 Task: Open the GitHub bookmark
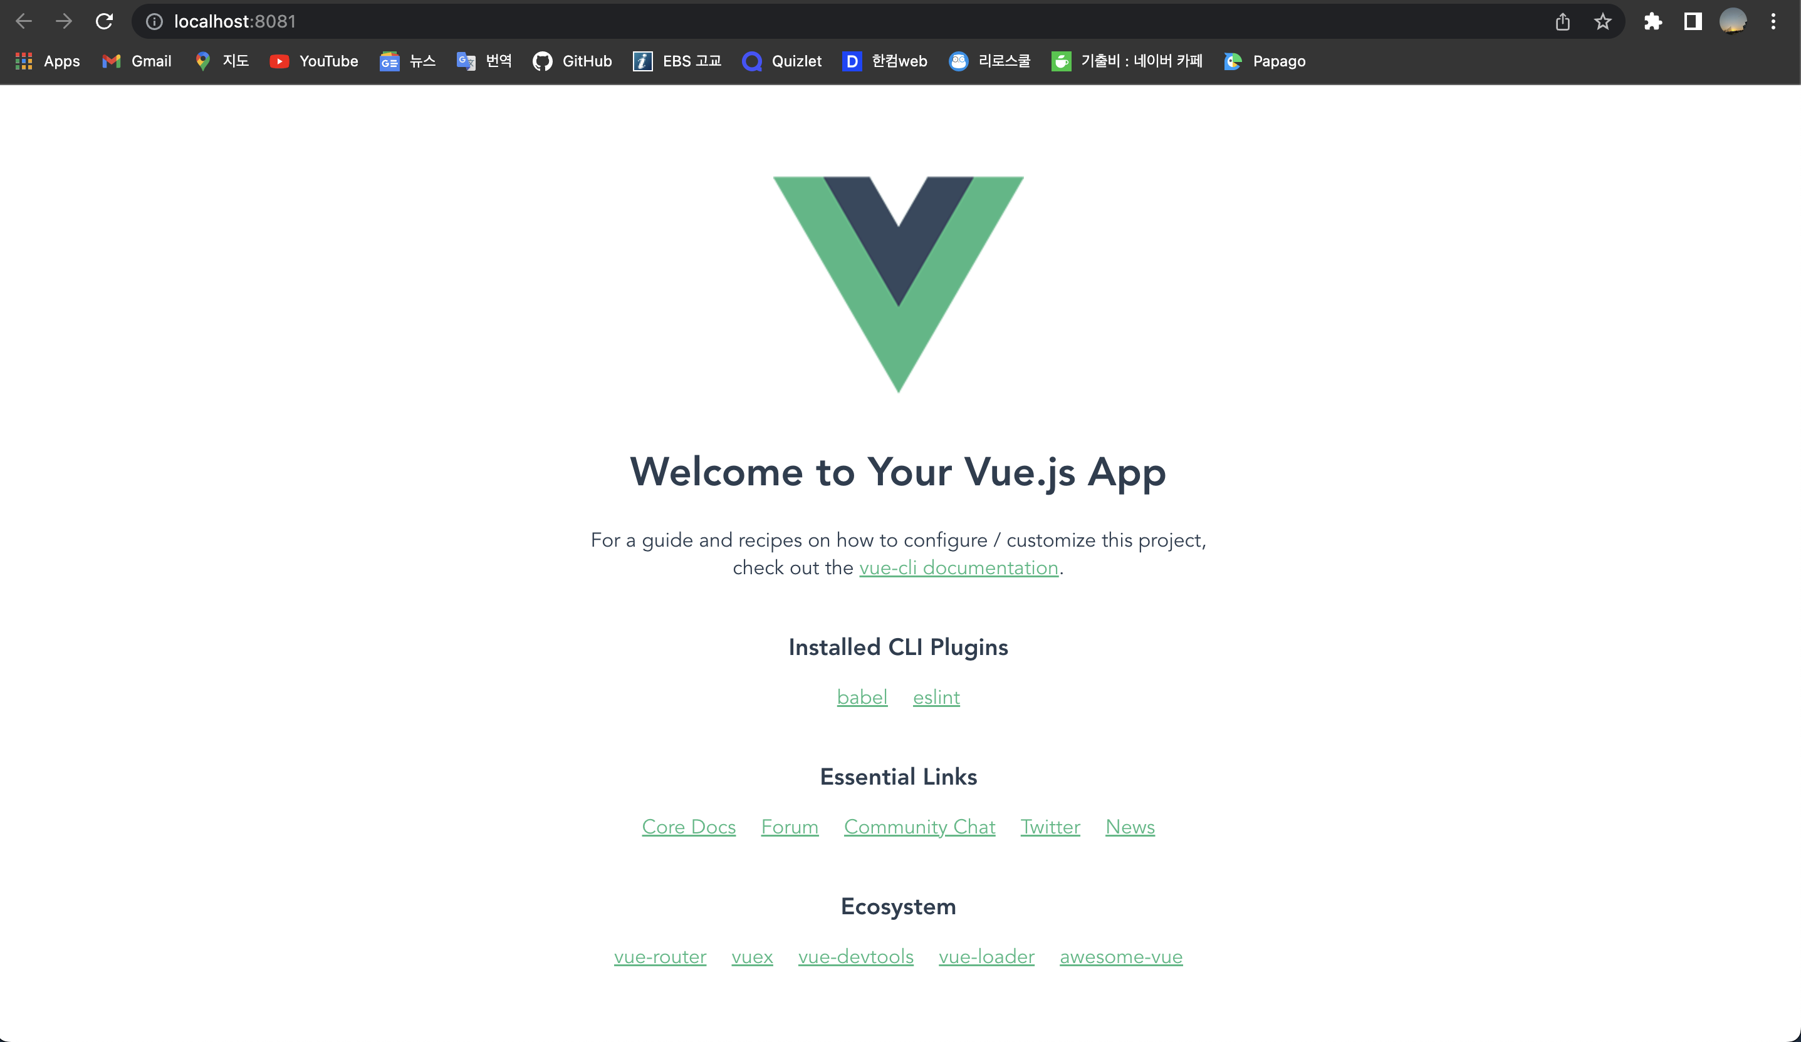pyautogui.click(x=573, y=61)
